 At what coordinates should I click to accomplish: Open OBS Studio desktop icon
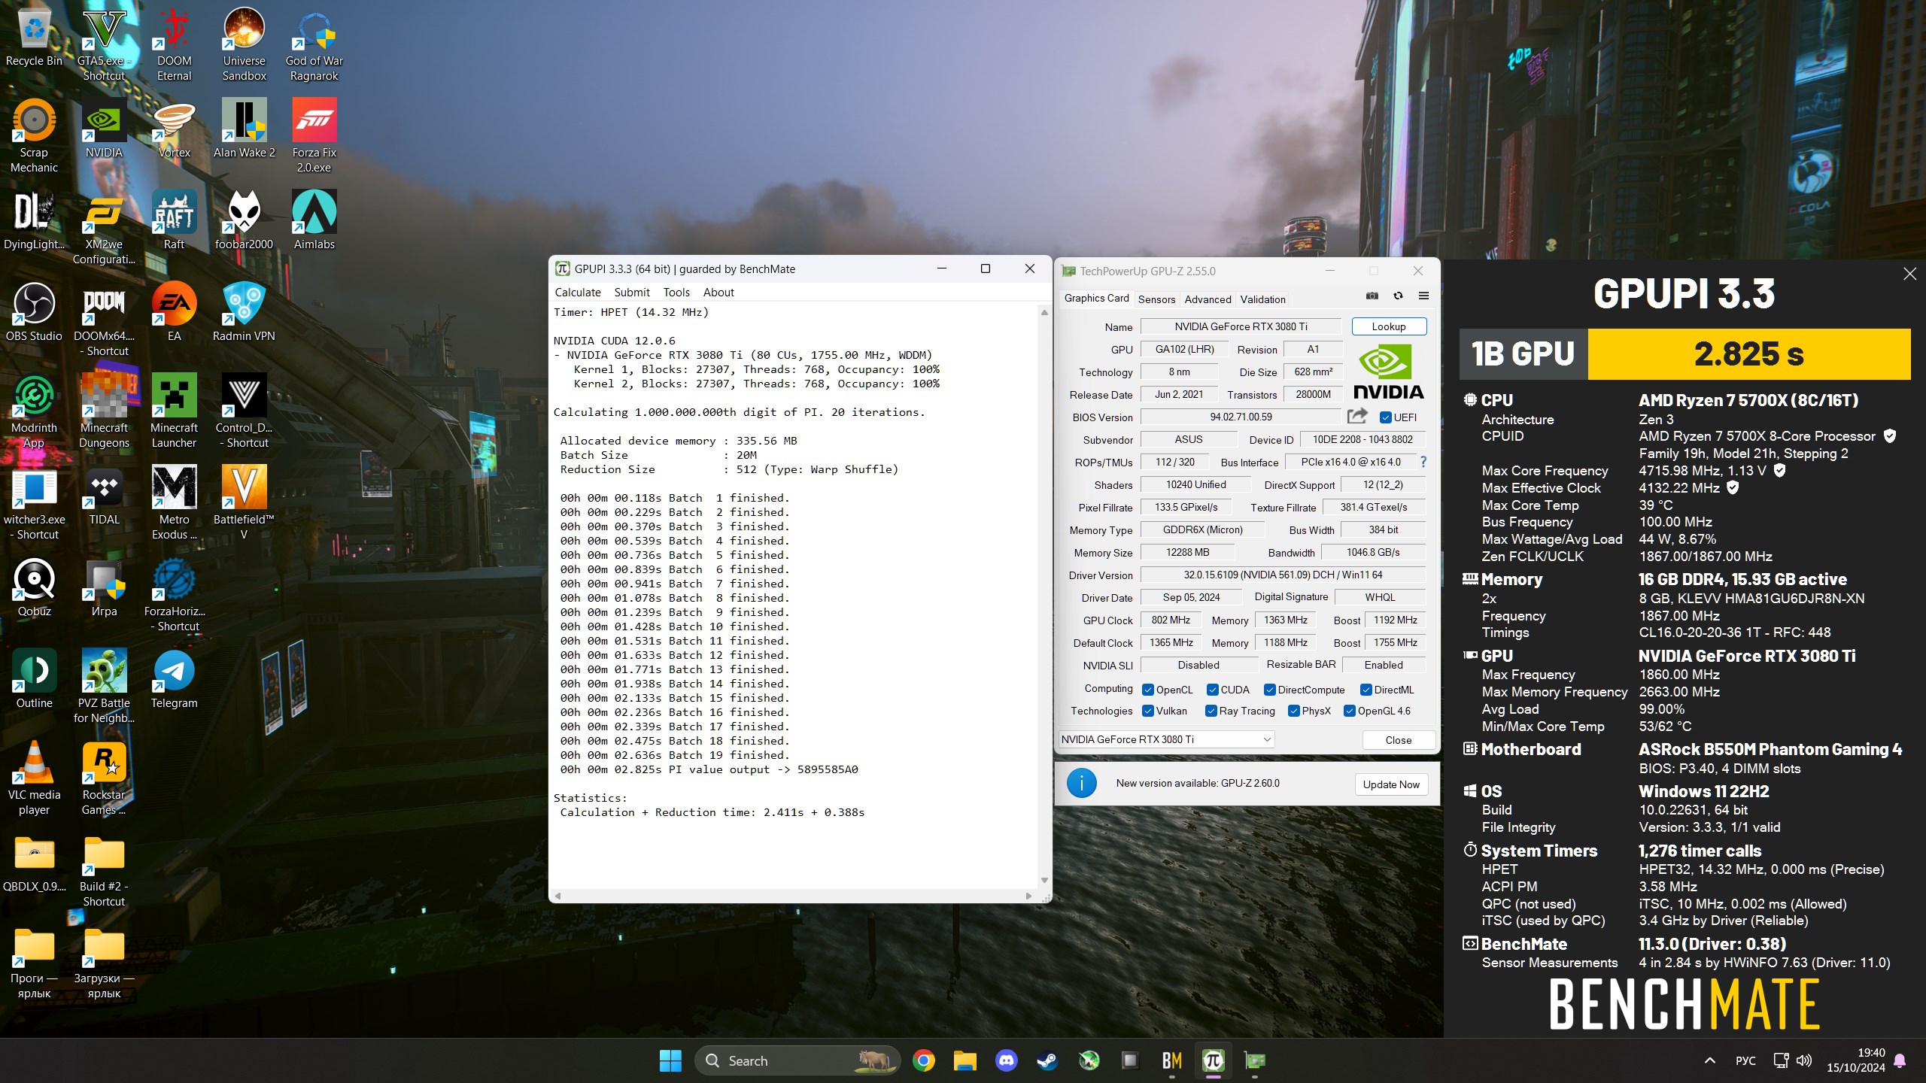click(34, 311)
